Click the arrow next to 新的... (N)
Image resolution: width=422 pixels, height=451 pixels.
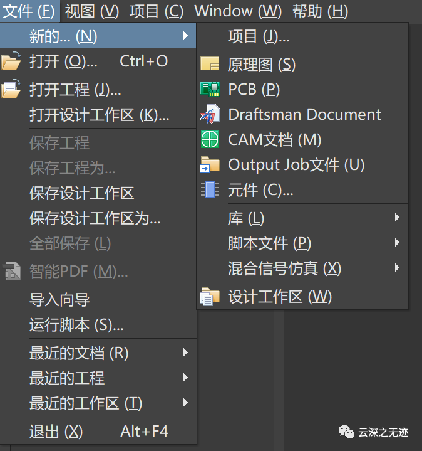(x=185, y=36)
